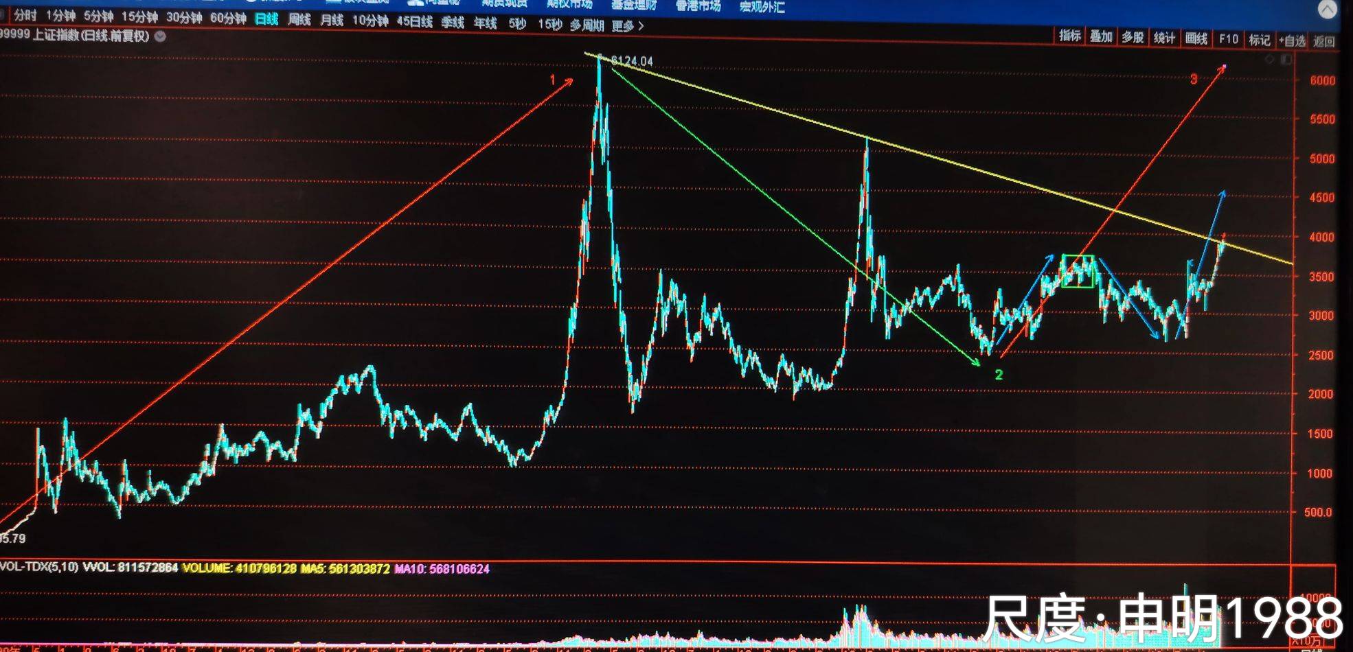Open the 宏观外汇 market menu
Image resolution: width=1353 pixels, height=652 pixels.
click(x=761, y=7)
